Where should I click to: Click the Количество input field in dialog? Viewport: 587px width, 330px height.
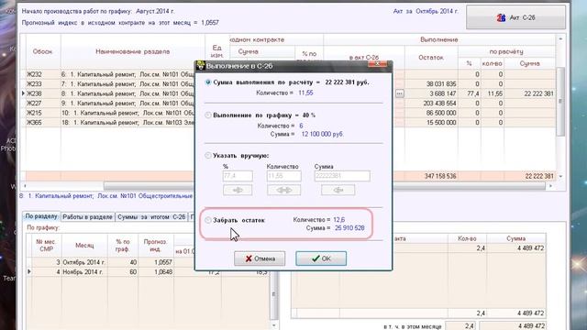tap(283, 176)
